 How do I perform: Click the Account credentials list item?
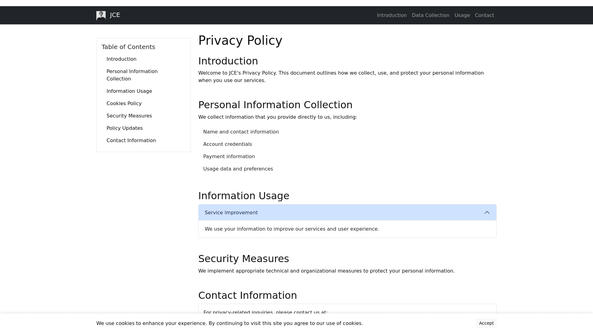click(x=227, y=144)
